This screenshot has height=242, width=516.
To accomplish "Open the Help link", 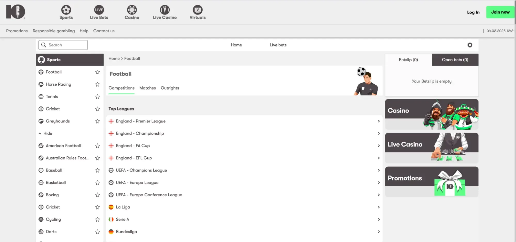I will [x=84, y=31].
